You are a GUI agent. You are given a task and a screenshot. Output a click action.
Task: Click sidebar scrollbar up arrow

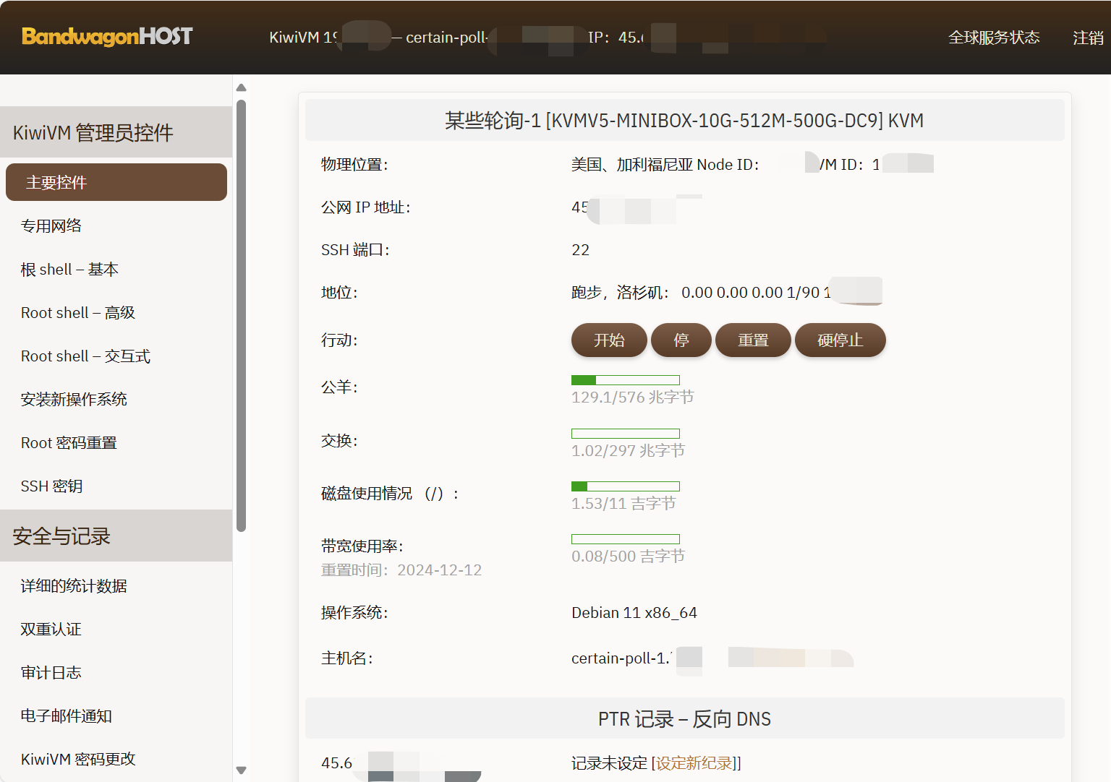click(242, 87)
